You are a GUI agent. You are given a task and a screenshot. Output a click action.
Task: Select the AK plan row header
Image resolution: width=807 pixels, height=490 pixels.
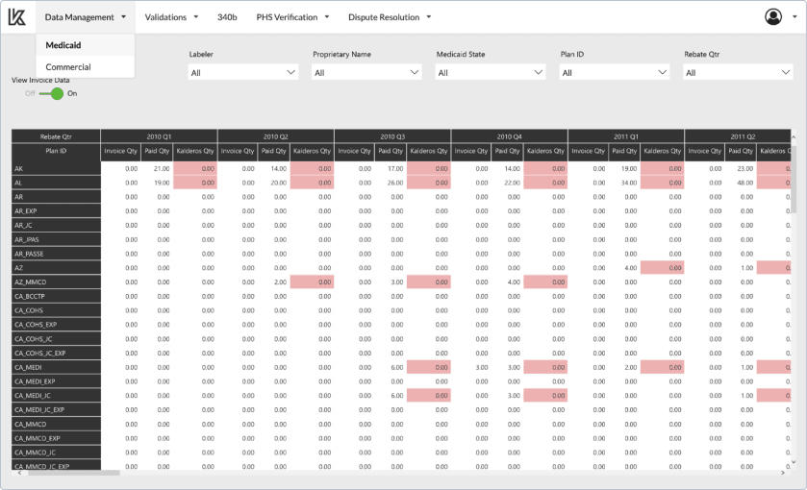click(56, 169)
